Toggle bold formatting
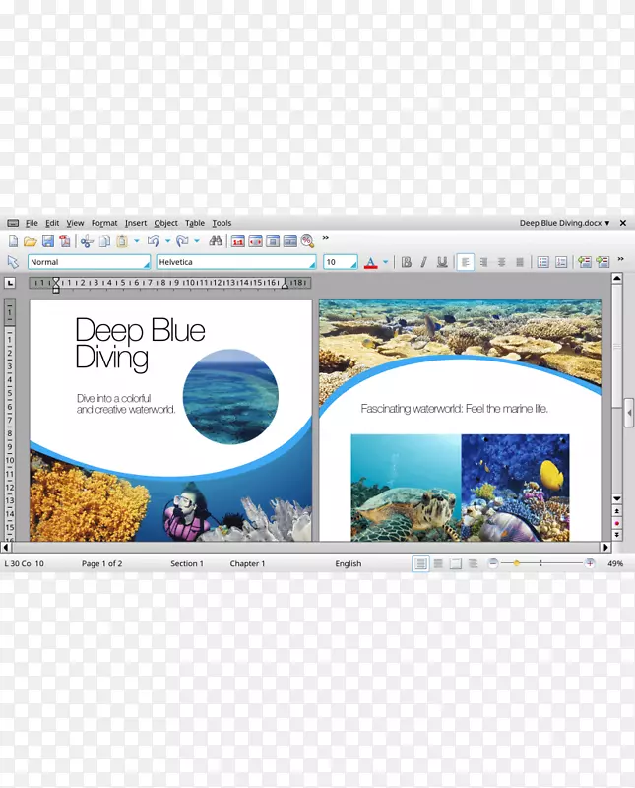This screenshot has width=635, height=788. [x=406, y=262]
